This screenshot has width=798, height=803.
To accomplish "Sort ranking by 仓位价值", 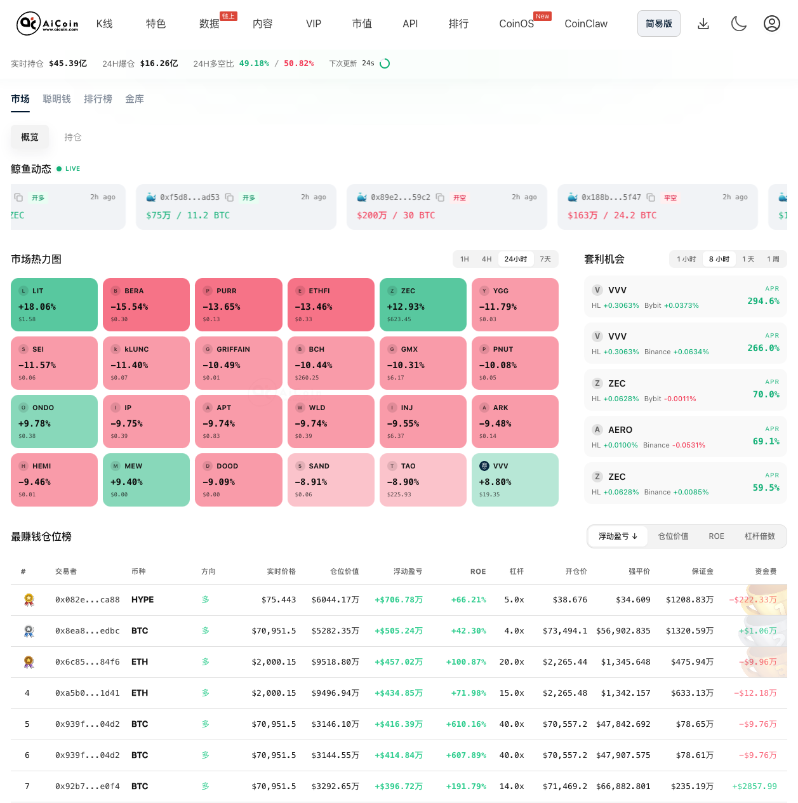I will point(673,536).
